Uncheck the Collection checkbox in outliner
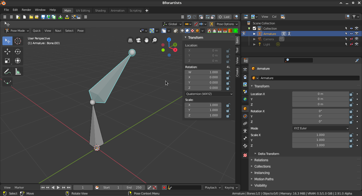The image size is (362, 196). pyautogui.click(x=254, y=29)
